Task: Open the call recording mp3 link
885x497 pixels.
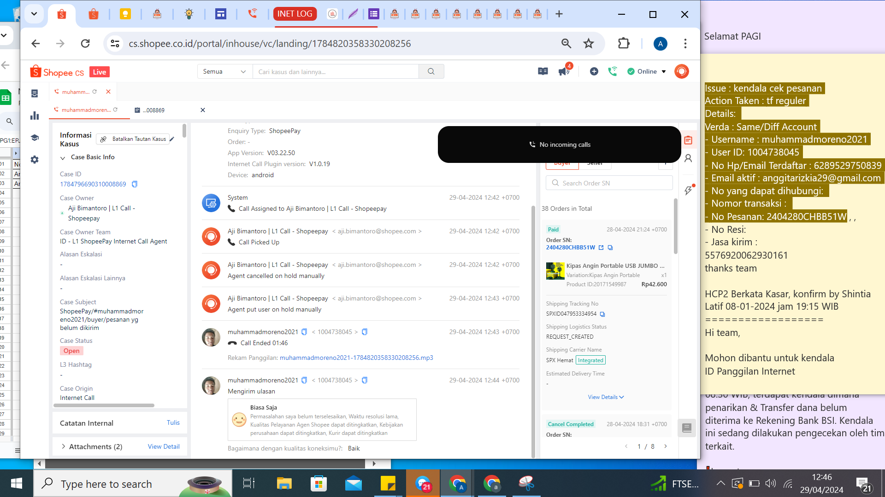Action: coord(356,358)
